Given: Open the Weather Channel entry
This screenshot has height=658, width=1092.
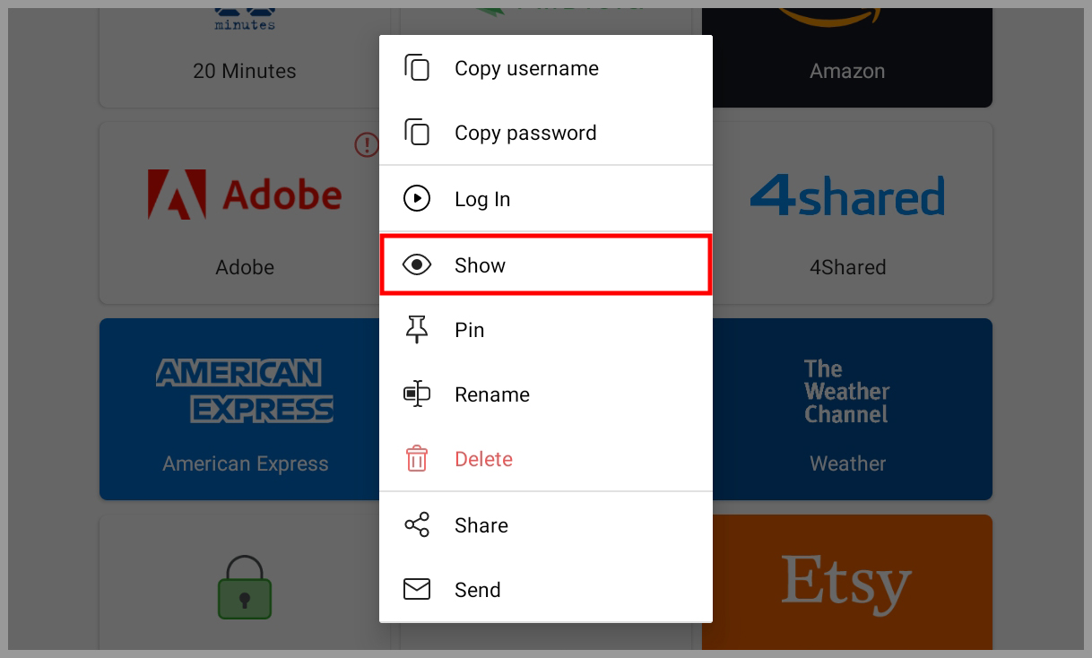Looking at the screenshot, I should (x=847, y=410).
